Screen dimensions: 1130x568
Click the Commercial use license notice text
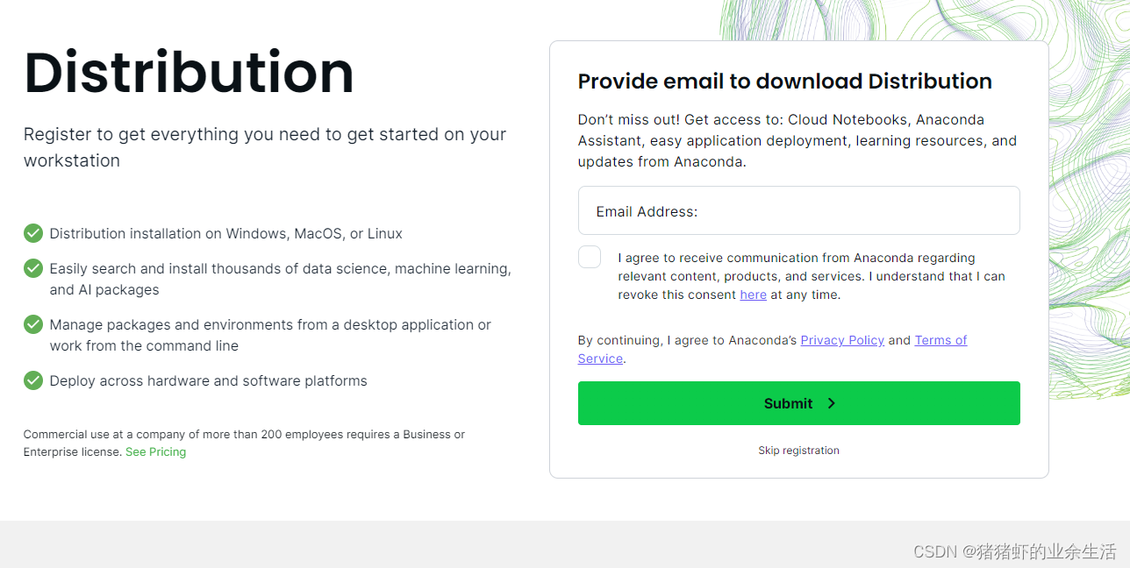tap(244, 444)
